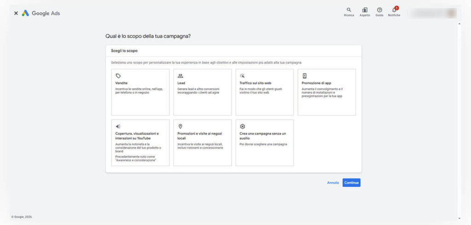Click the Promozione di app phone icon

click(304, 76)
